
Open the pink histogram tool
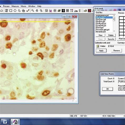(51, 11)
